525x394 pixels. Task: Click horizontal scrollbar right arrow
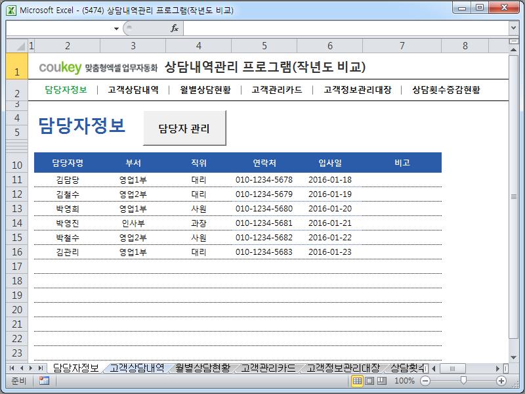coord(498,368)
